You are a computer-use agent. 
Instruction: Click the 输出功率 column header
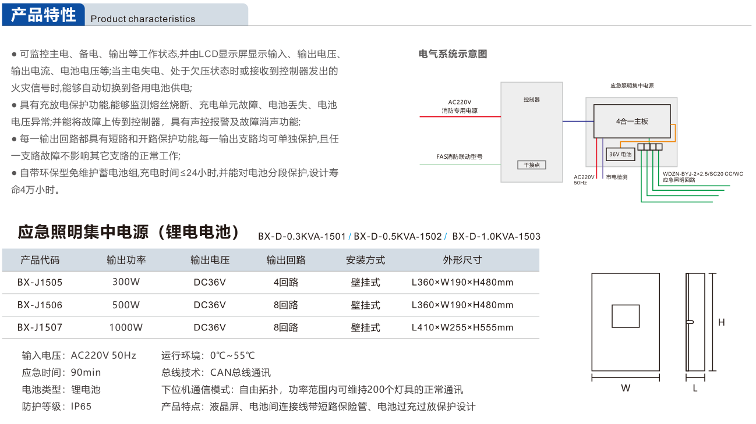pyautogui.click(x=126, y=260)
